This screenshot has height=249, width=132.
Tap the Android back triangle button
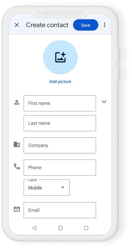(x=34, y=228)
